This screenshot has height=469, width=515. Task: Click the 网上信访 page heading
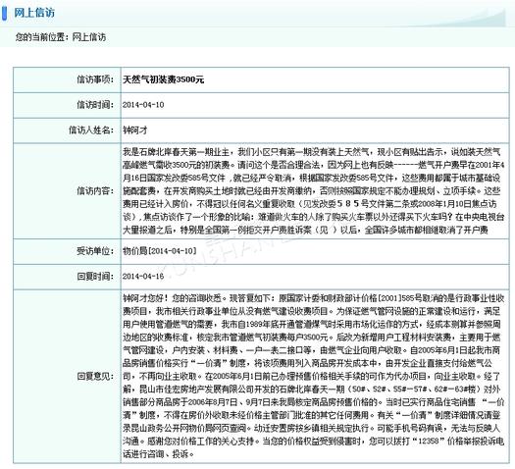(x=34, y=13)
